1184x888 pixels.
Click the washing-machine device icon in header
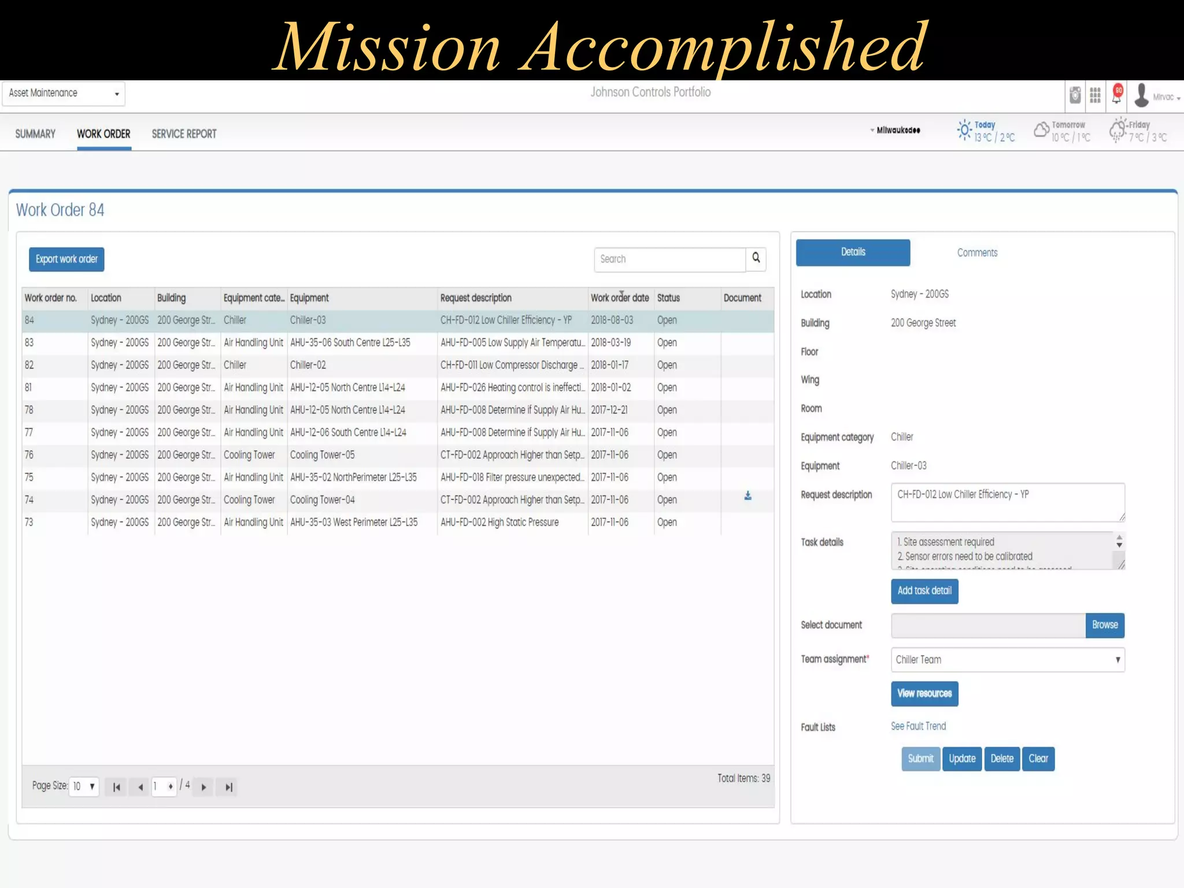pos(1075,95)
